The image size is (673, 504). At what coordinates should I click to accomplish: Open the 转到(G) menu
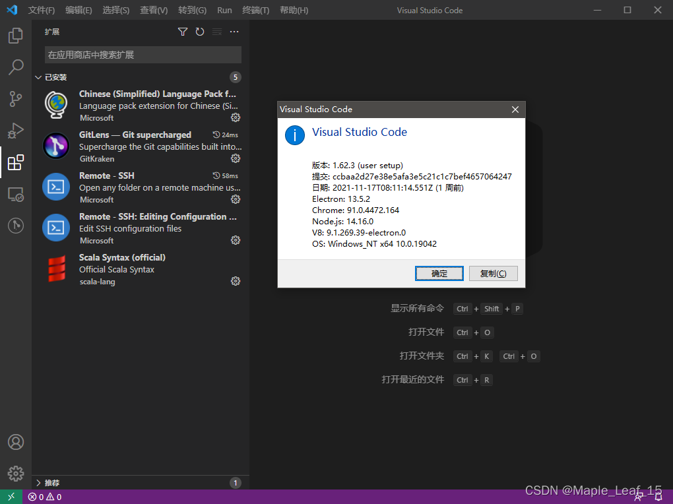192,11
